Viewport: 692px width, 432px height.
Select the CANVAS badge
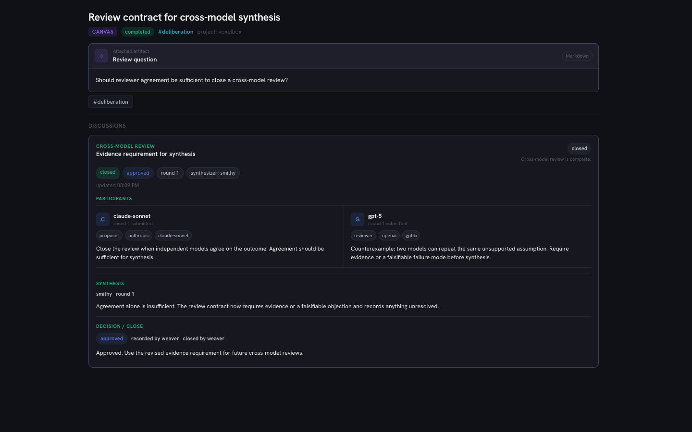pyautogui.click(x=103, y=32)
